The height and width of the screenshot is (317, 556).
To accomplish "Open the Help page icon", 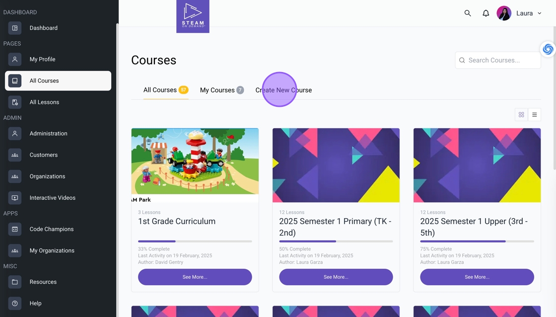I will pos(15,303).
